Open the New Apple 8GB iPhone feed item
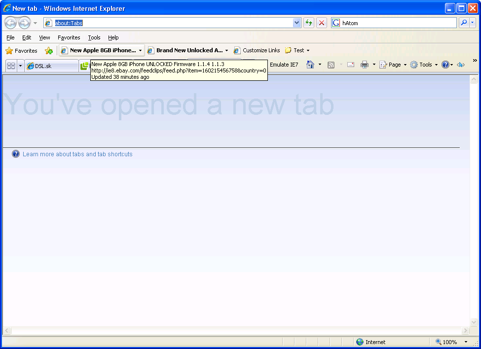 pyautogui.click(x=99, y=50)
